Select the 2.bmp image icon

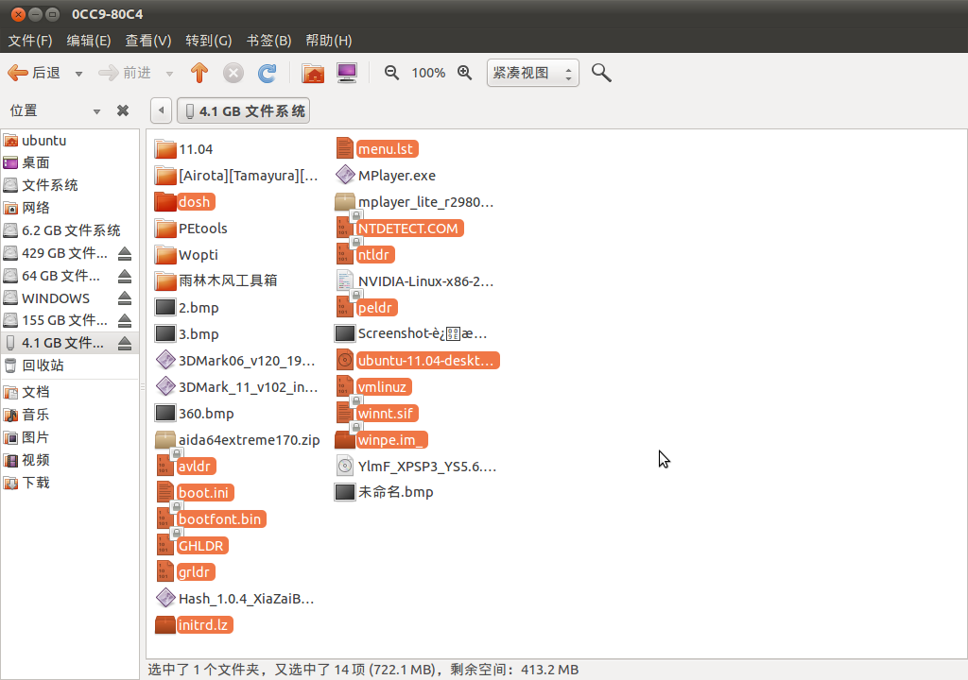point(164,307)
